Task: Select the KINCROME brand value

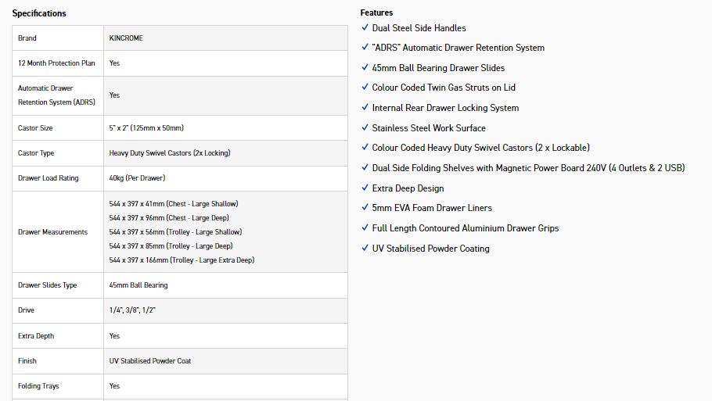Action: tap(126, 38)
